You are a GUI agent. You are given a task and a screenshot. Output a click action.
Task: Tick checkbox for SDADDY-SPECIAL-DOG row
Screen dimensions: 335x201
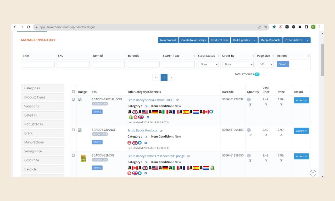pyautogui.click(x=73, y=99)
